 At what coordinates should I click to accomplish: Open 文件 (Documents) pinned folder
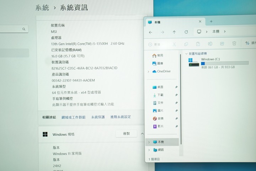[158, 103]
